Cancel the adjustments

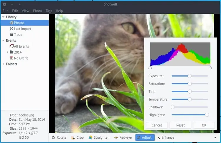coord(157,125)
